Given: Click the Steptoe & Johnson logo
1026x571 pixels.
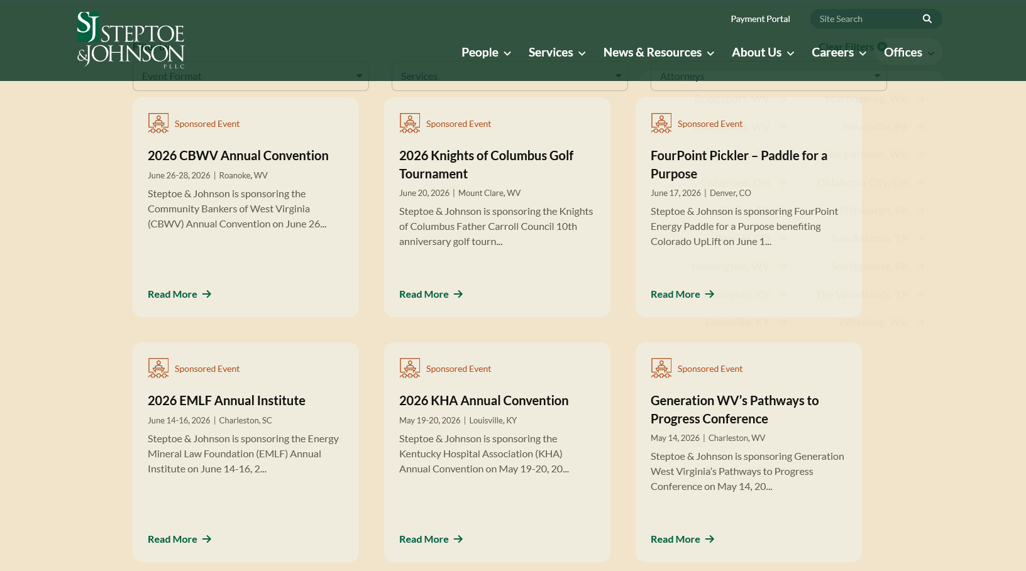Looking at the screenshot, I should click(x=131, y=40).
